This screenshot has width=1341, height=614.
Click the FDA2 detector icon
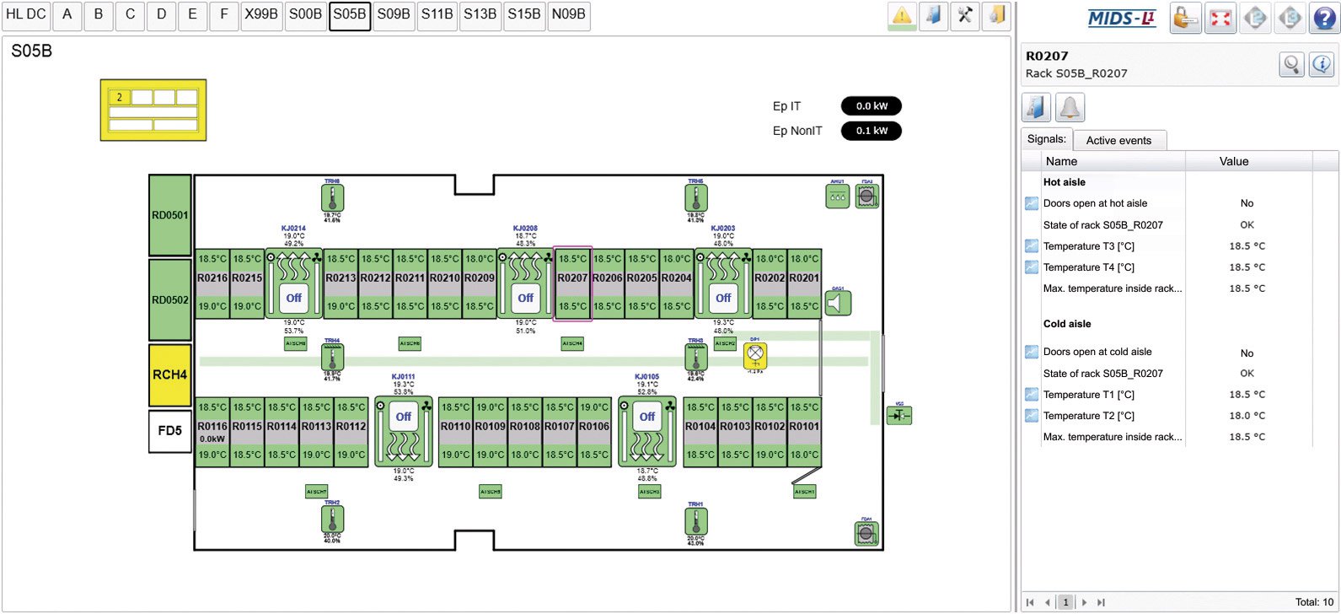(x=866, y=197)
